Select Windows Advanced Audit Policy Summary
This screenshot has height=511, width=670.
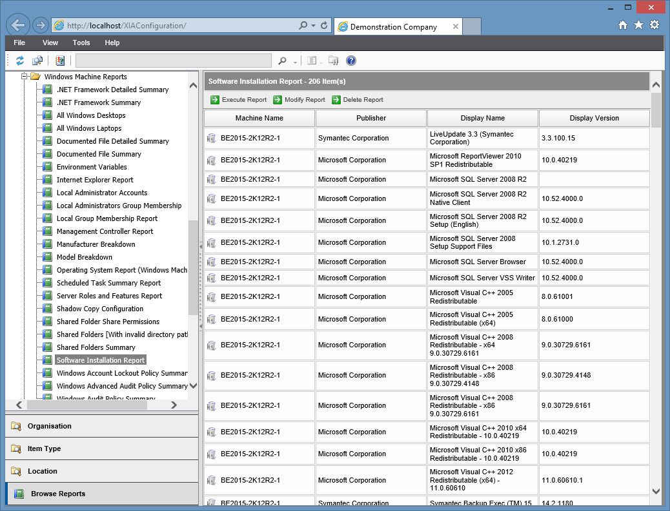(x=122, y=386)
